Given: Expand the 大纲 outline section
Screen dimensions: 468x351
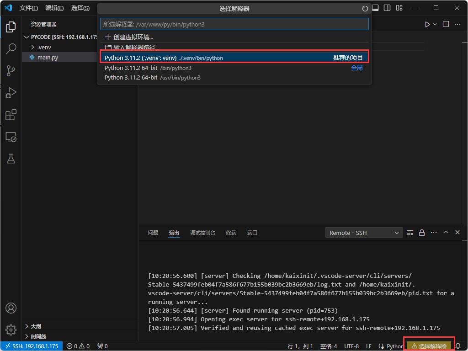Looking at the screenshot, I should [x=36, y=326].
